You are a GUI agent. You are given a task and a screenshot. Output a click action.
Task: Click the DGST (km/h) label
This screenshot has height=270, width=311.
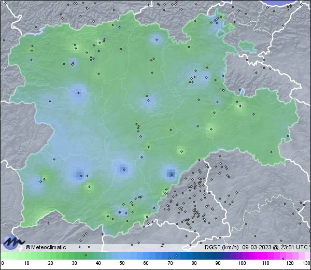pyautogui.click(x=221, y=247)
